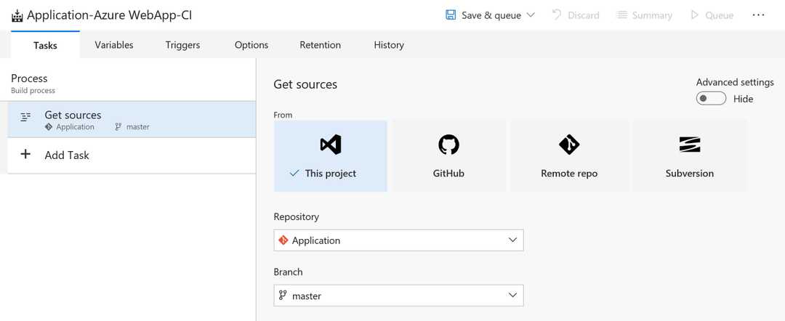
Task: Toggle the Advanced settings switch
Action: click(710, 99)
